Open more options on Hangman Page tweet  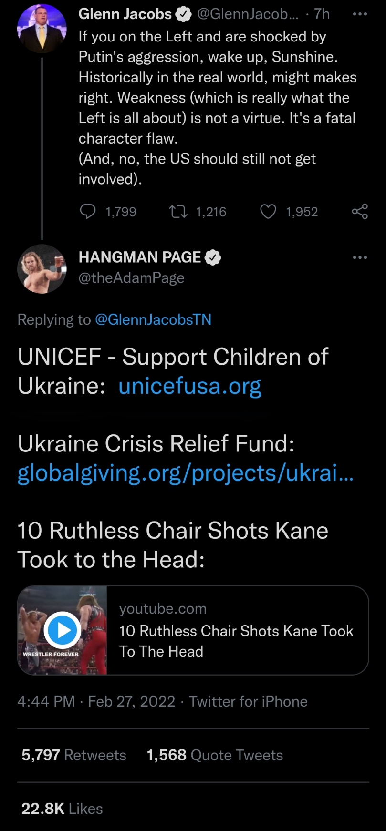(x=359, y=257)
